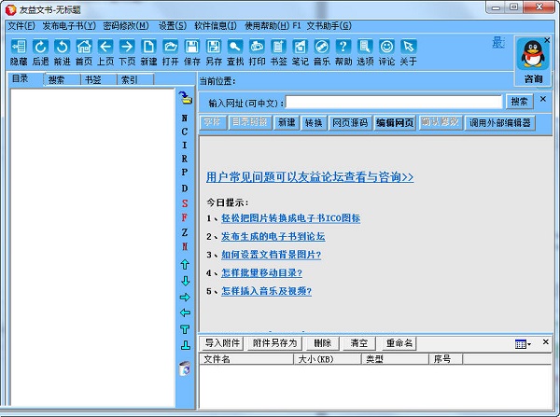Switch to the 索引 tab
Screen dimensions: 560x417
coord(135,80)
